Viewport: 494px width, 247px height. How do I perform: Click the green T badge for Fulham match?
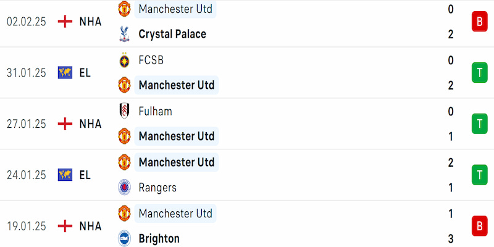478,124
